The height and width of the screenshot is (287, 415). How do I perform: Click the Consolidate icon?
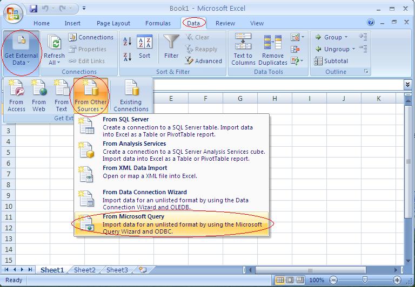coord(295,49)
